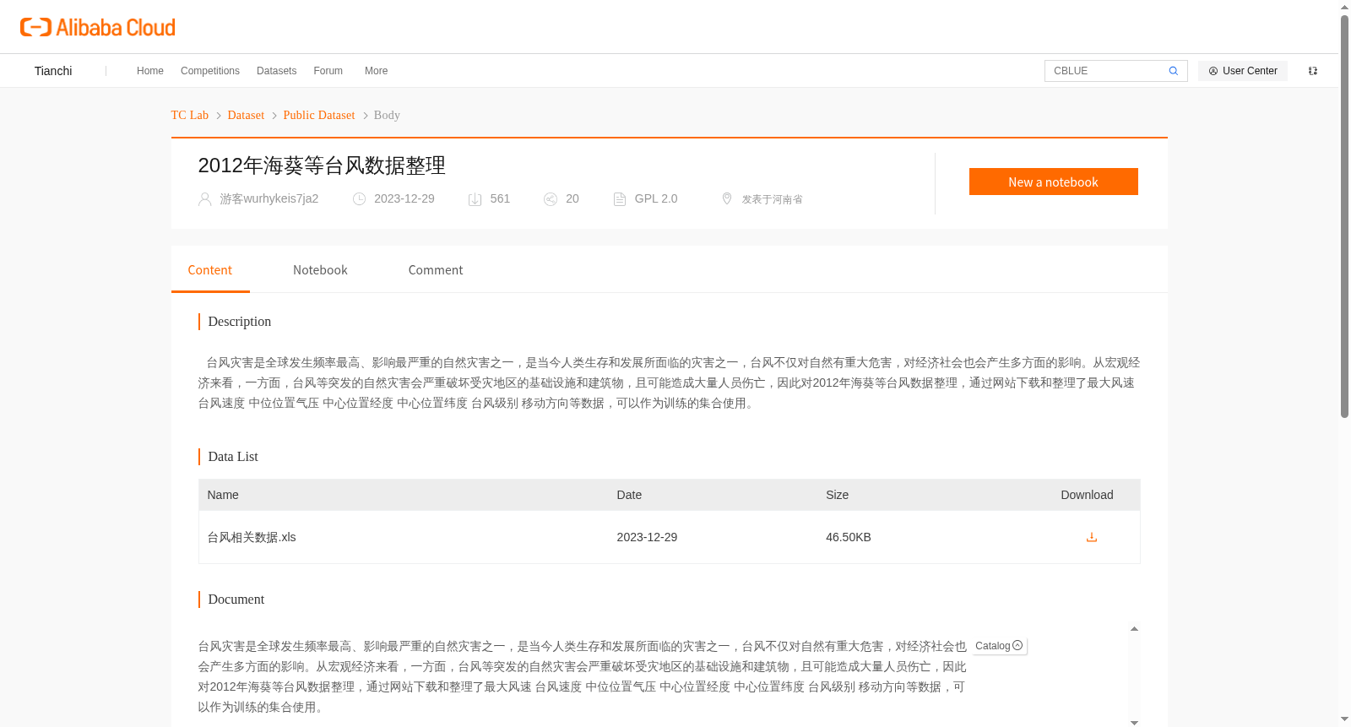Click the Document section heading
1351x727 pixels.
coord(236,600)
